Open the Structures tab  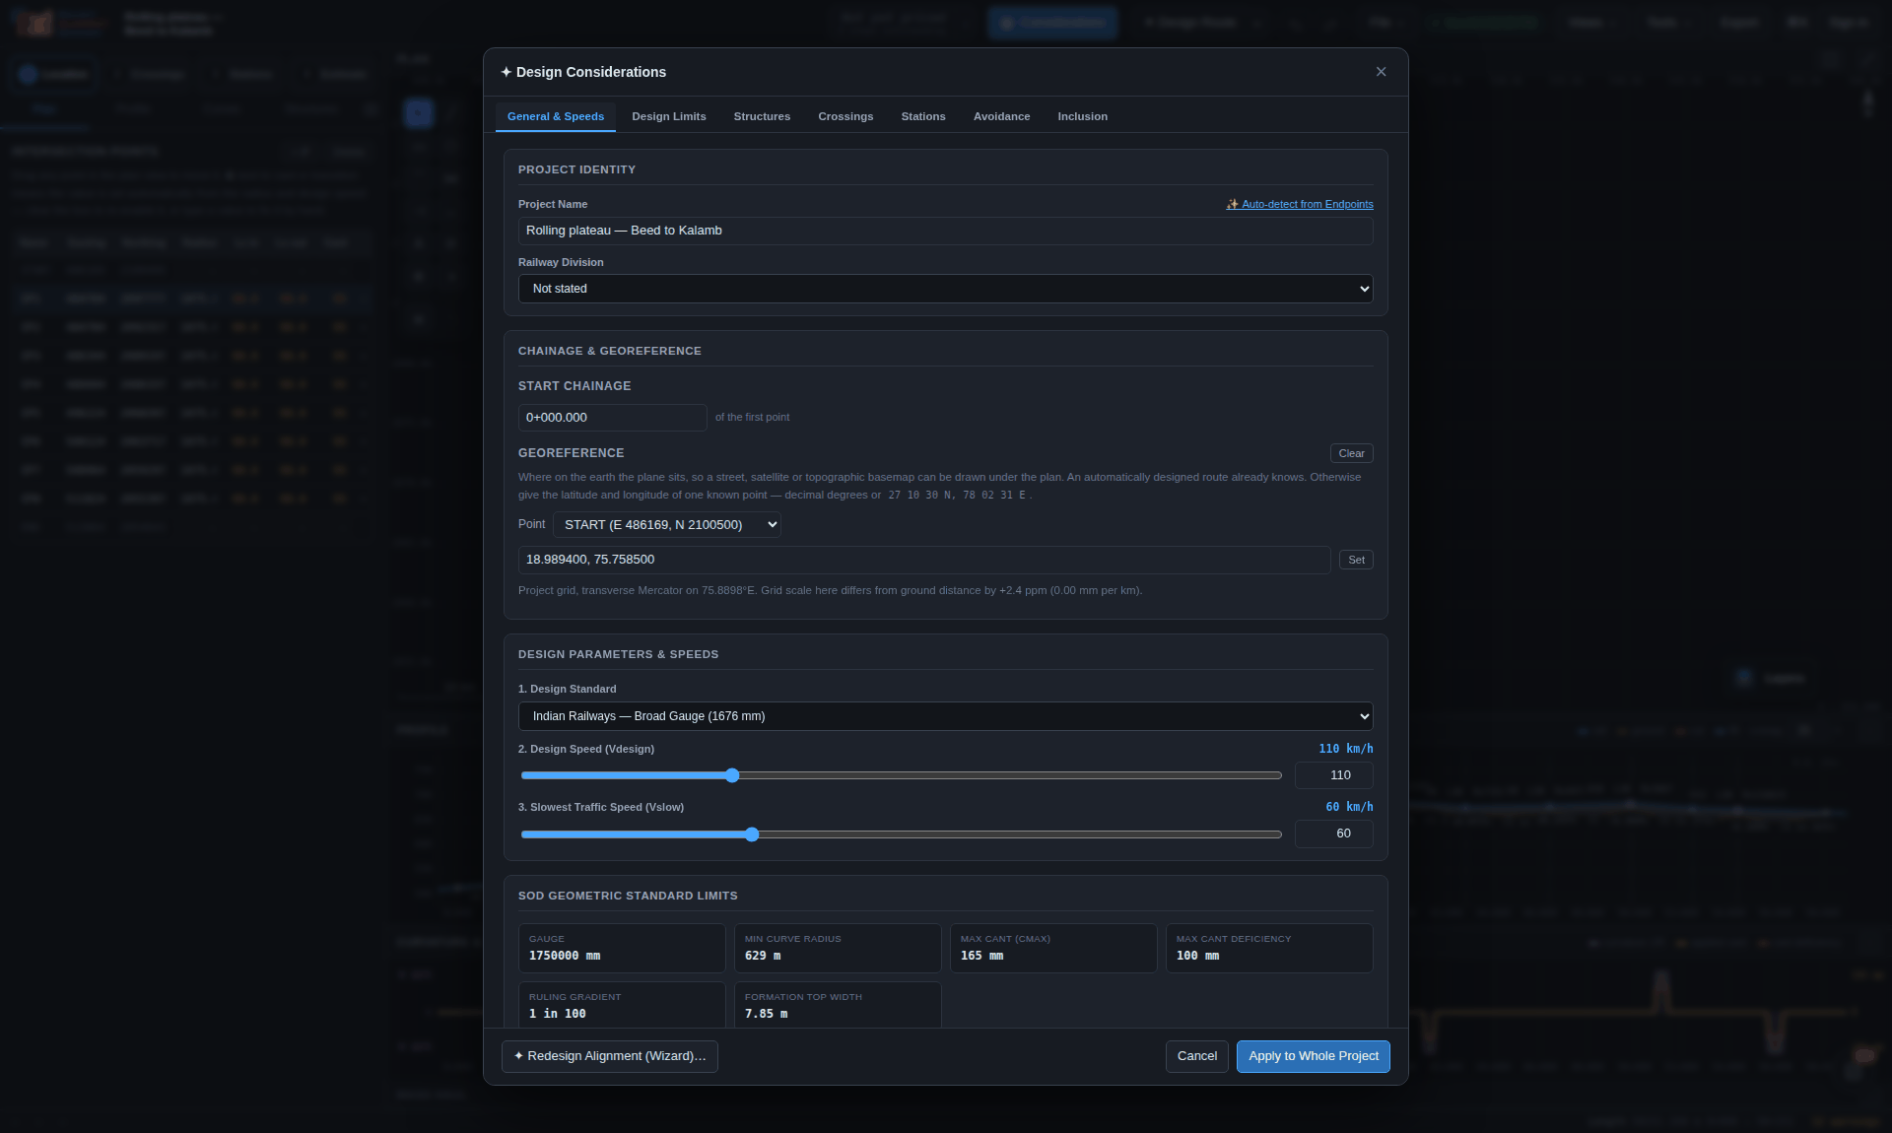[762, 116]
